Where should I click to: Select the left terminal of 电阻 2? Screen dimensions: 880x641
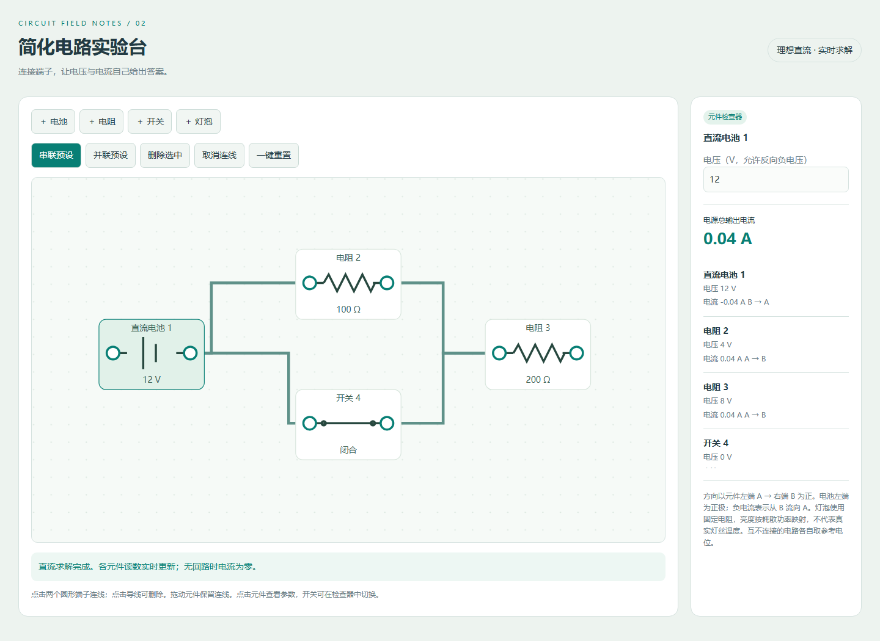click(310, 283)
